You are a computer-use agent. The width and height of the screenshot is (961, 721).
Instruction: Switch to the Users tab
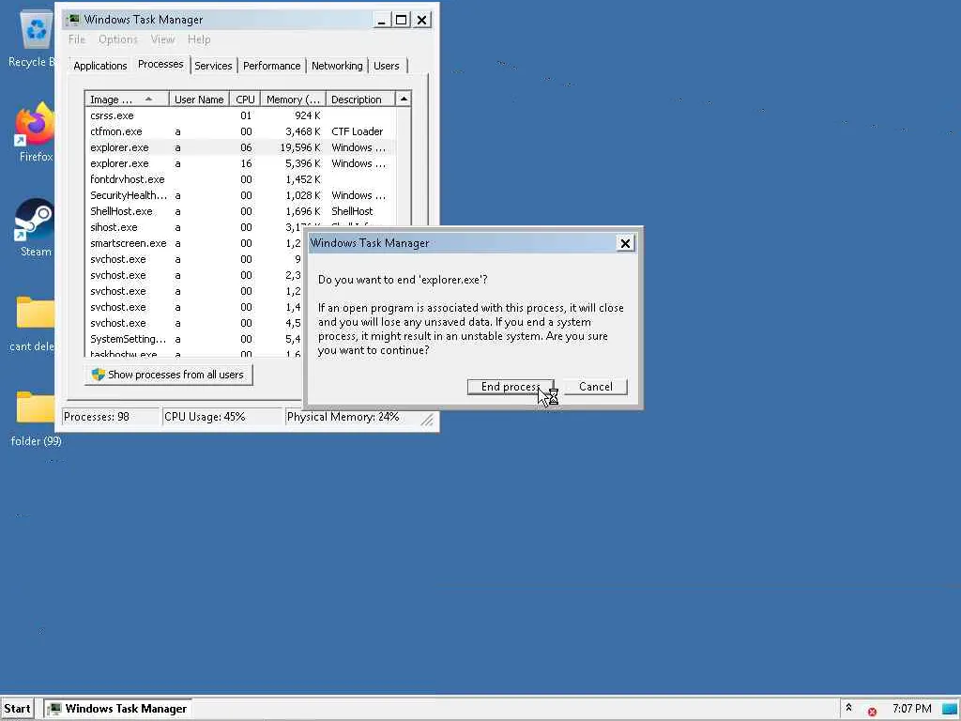pyautogui.click(x=386, y=66)
